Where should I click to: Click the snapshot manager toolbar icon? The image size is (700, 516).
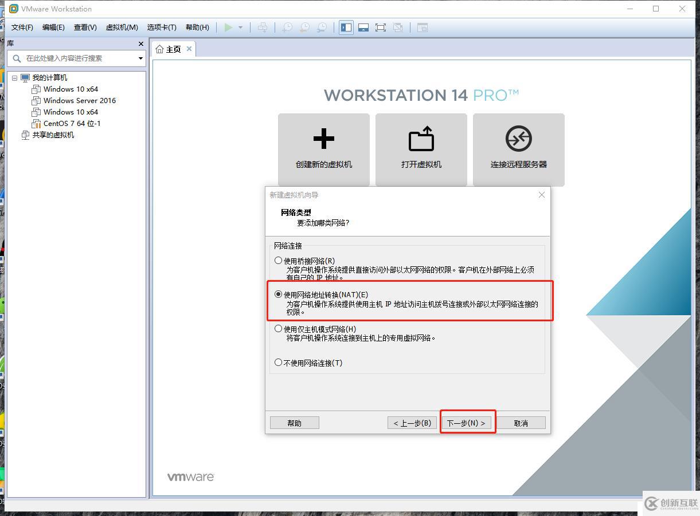coord(323,27)
